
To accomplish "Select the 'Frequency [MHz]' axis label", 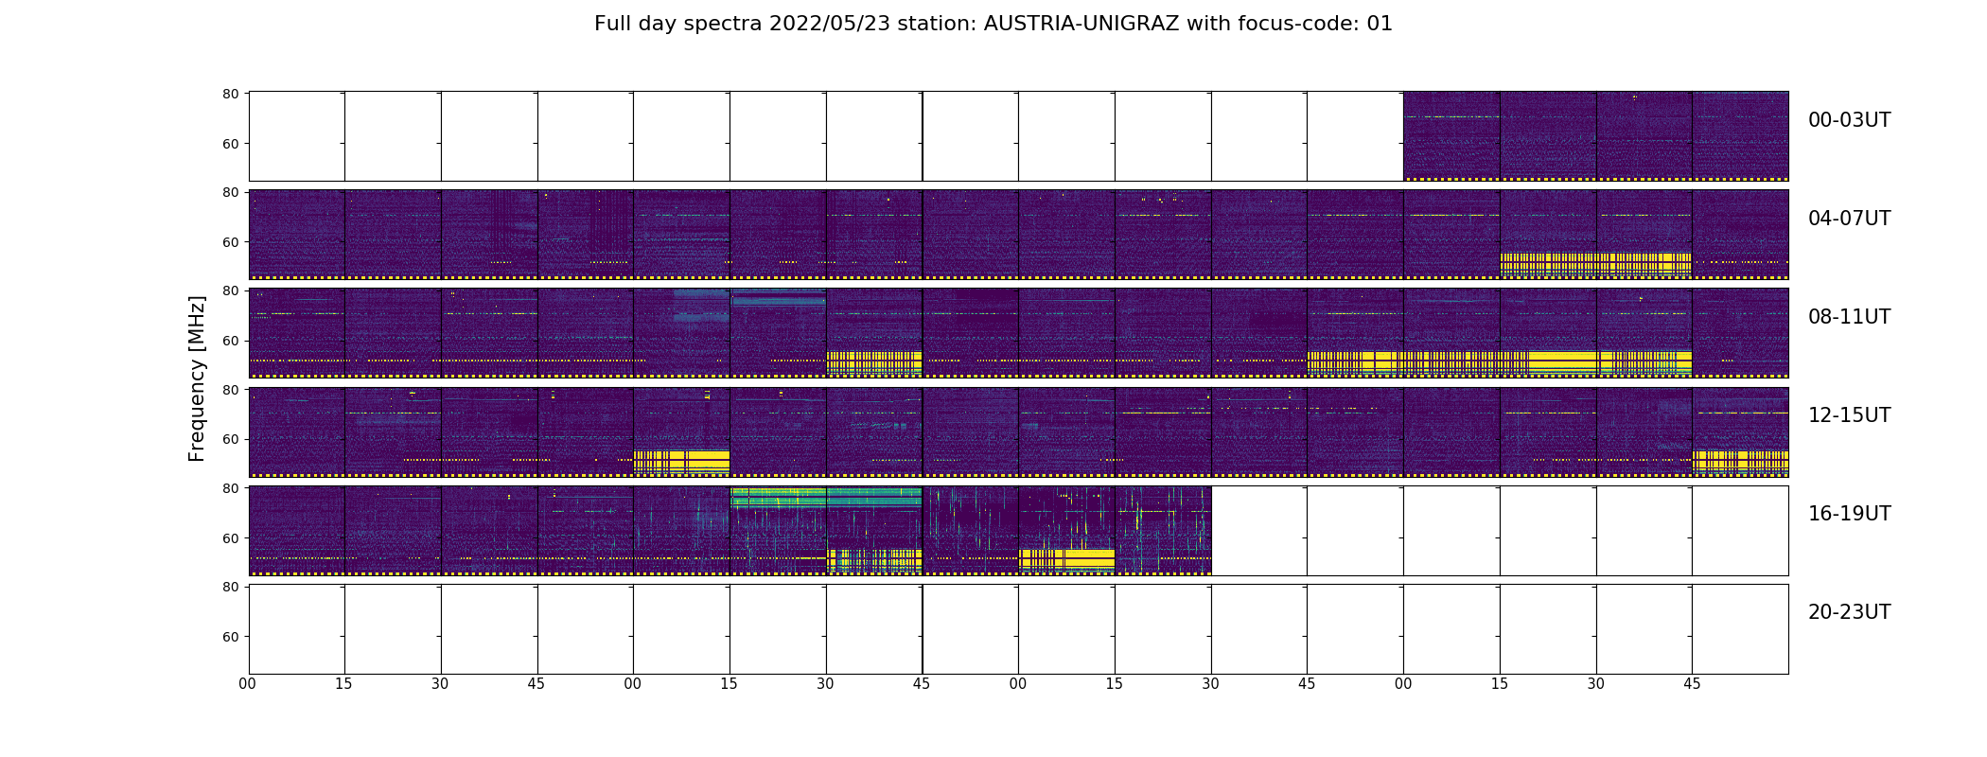I will (197, 378).
